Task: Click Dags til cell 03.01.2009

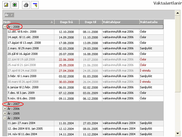Action: click(90, 93)
